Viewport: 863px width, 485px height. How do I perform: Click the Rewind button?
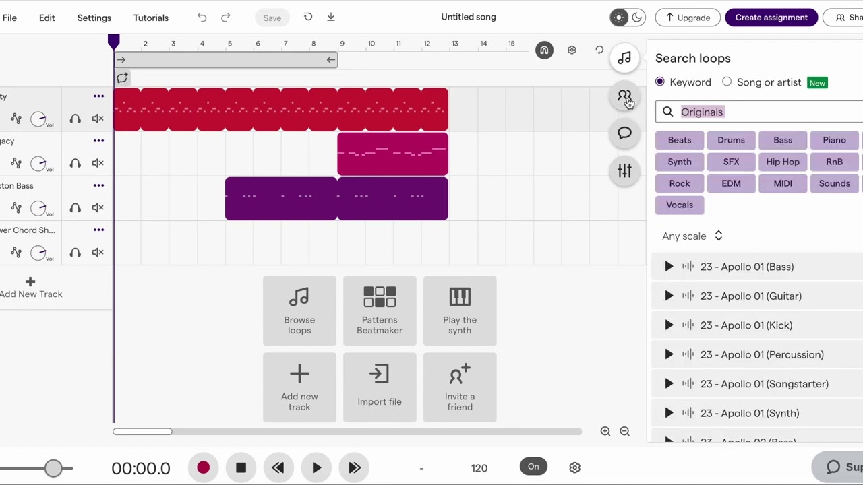point(278,467)
